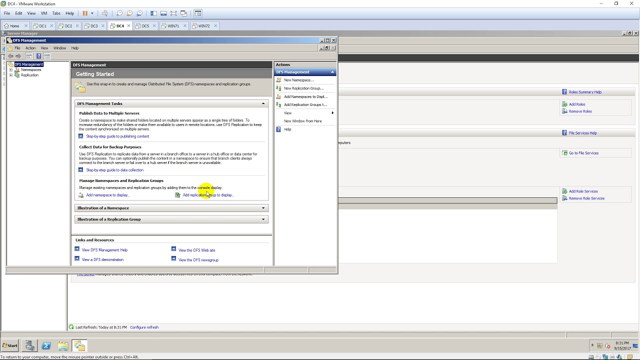
Task: Open the View submenu arrow in Actions pane
Action: pos(332,113)
